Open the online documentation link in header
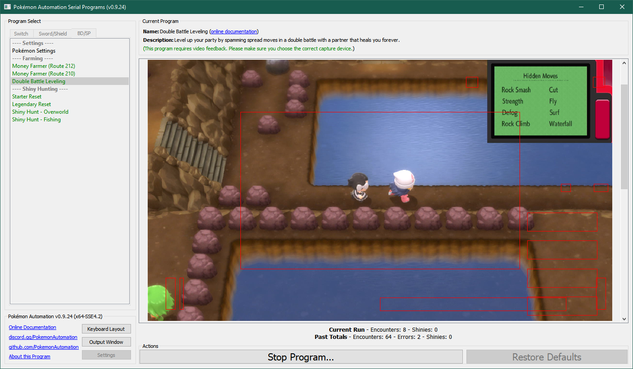The width and height of the screenshot is (633, 369). 234,31
